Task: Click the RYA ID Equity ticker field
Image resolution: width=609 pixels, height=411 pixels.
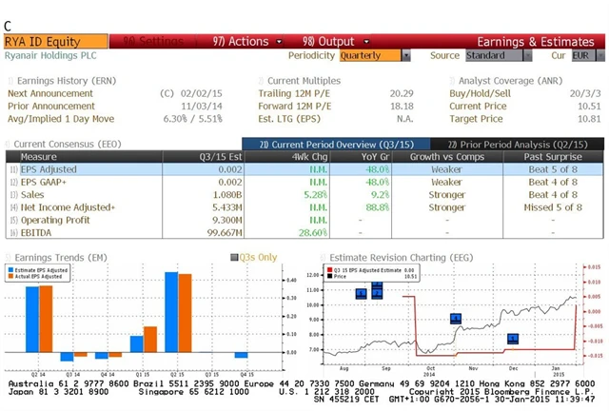Action: pyautogui.click(x=54, y=42)
